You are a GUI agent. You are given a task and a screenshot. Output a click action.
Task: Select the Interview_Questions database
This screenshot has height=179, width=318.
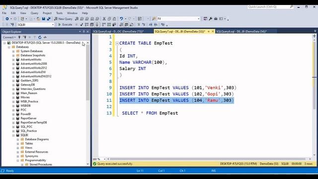click(33, 89)
